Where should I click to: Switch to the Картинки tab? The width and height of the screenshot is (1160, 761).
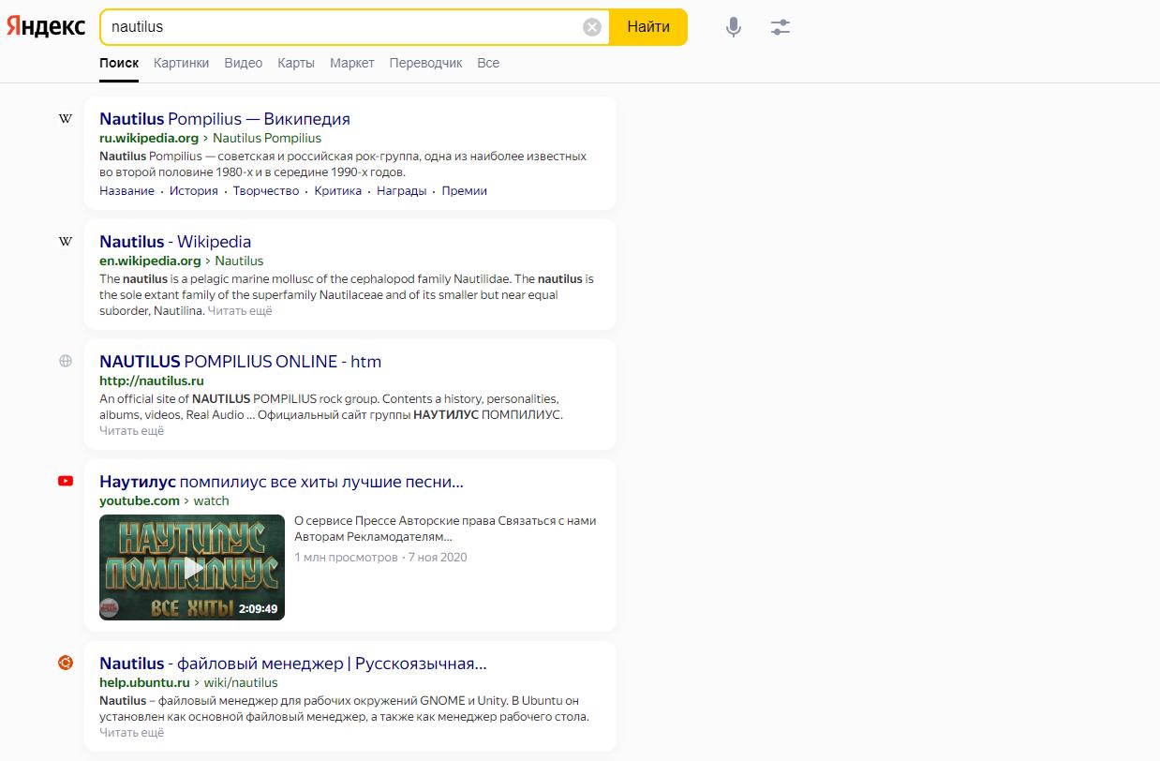(x=181, y=63)
